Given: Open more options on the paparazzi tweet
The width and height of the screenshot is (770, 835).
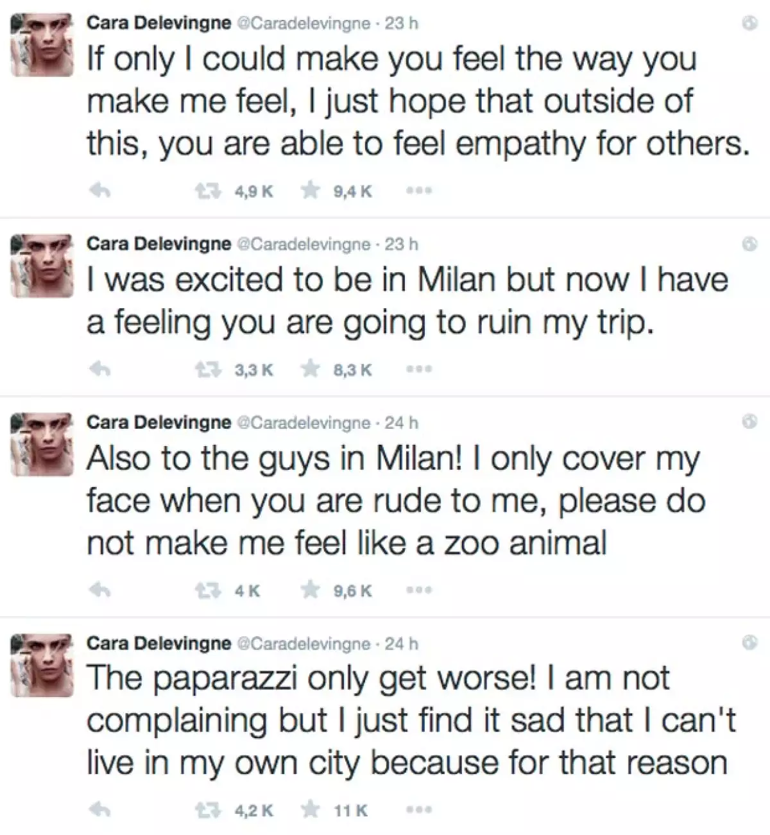Looking at the screenshot, I should pyautogui.click(x=420, y=811).
